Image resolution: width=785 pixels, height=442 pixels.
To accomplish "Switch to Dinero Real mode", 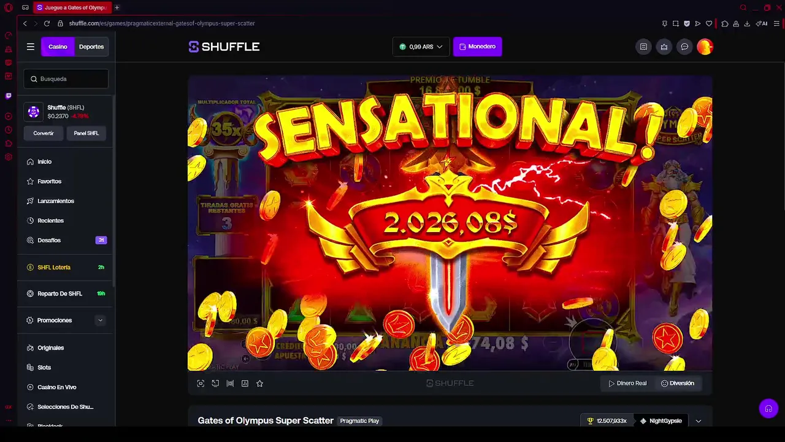I will 627,383.
